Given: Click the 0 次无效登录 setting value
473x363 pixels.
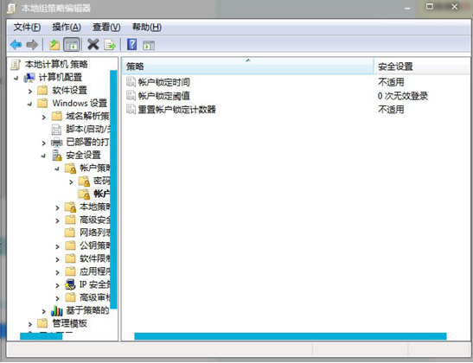Looking at the screenshot, I should (403, 96).
